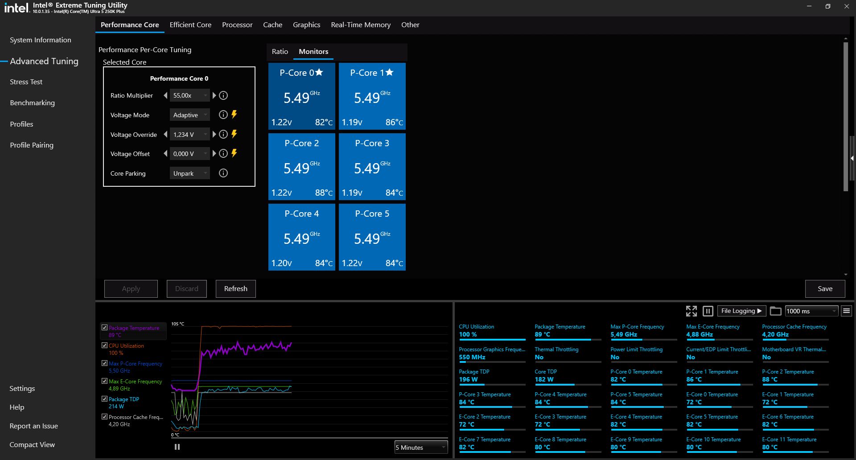Open Voltage Override 1,234 V dropdown
Screen dimensions: 856x460
(189, 134)
